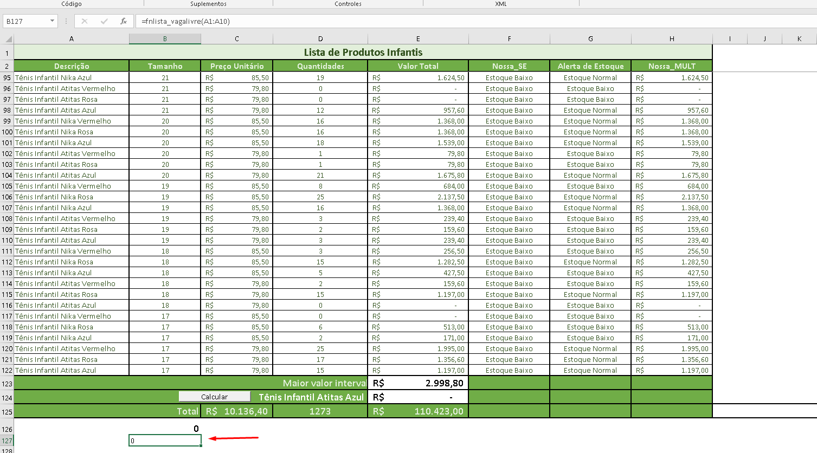
Task: Click unit price 85,50 in row 112
Action: point(237,262)
